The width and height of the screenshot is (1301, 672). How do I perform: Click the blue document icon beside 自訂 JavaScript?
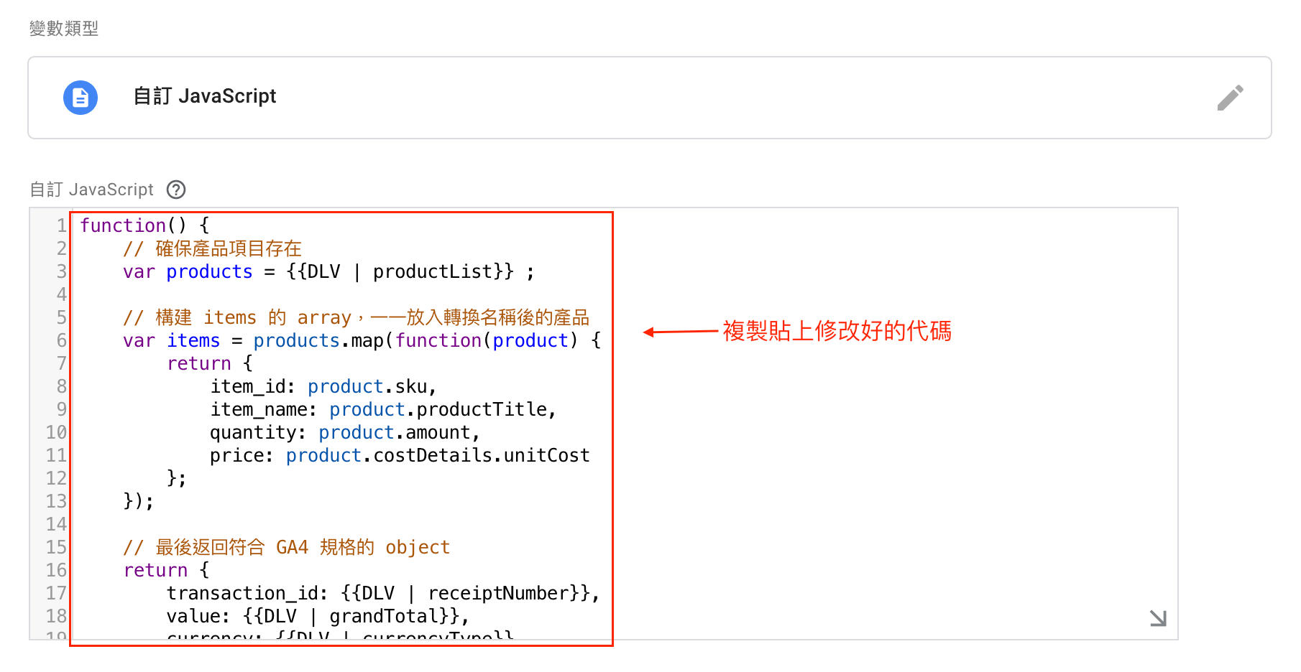(x=81, y=98)
